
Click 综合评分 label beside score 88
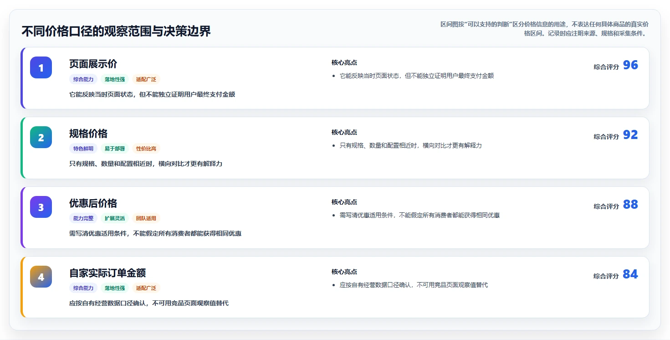click(x=606, y=206)
